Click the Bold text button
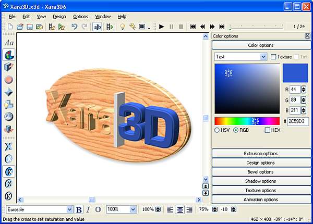313x224 pixels. (79, 209)
